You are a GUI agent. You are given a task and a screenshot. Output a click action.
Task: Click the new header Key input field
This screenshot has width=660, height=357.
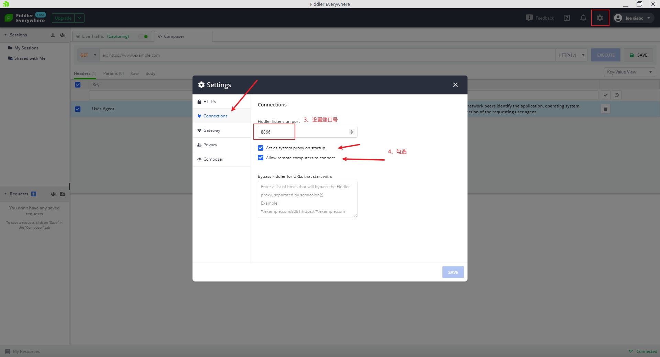[141, 95]
